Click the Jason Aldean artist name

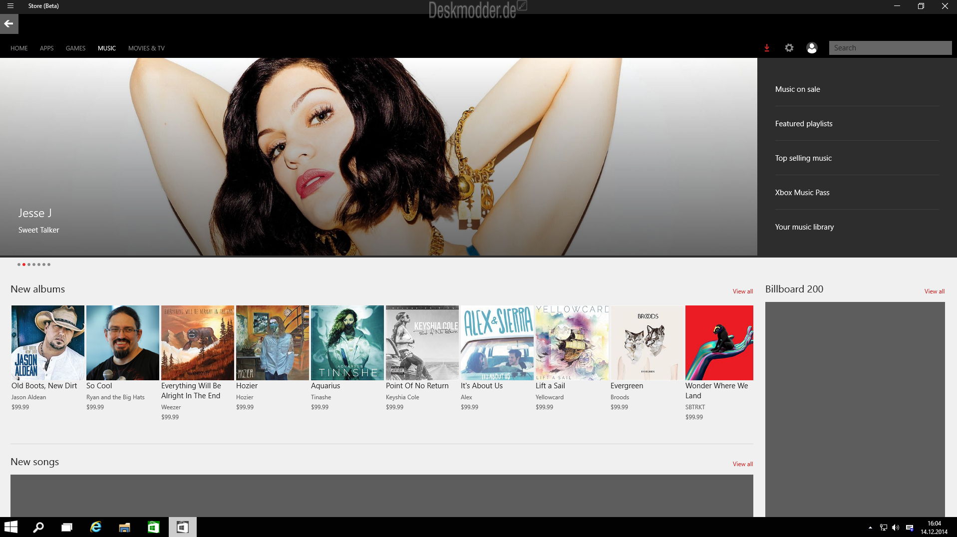coord(28,397)
